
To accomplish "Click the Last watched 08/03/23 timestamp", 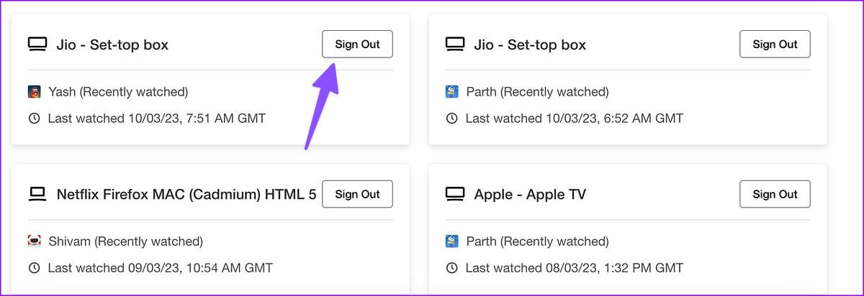I will coord(574,268).
